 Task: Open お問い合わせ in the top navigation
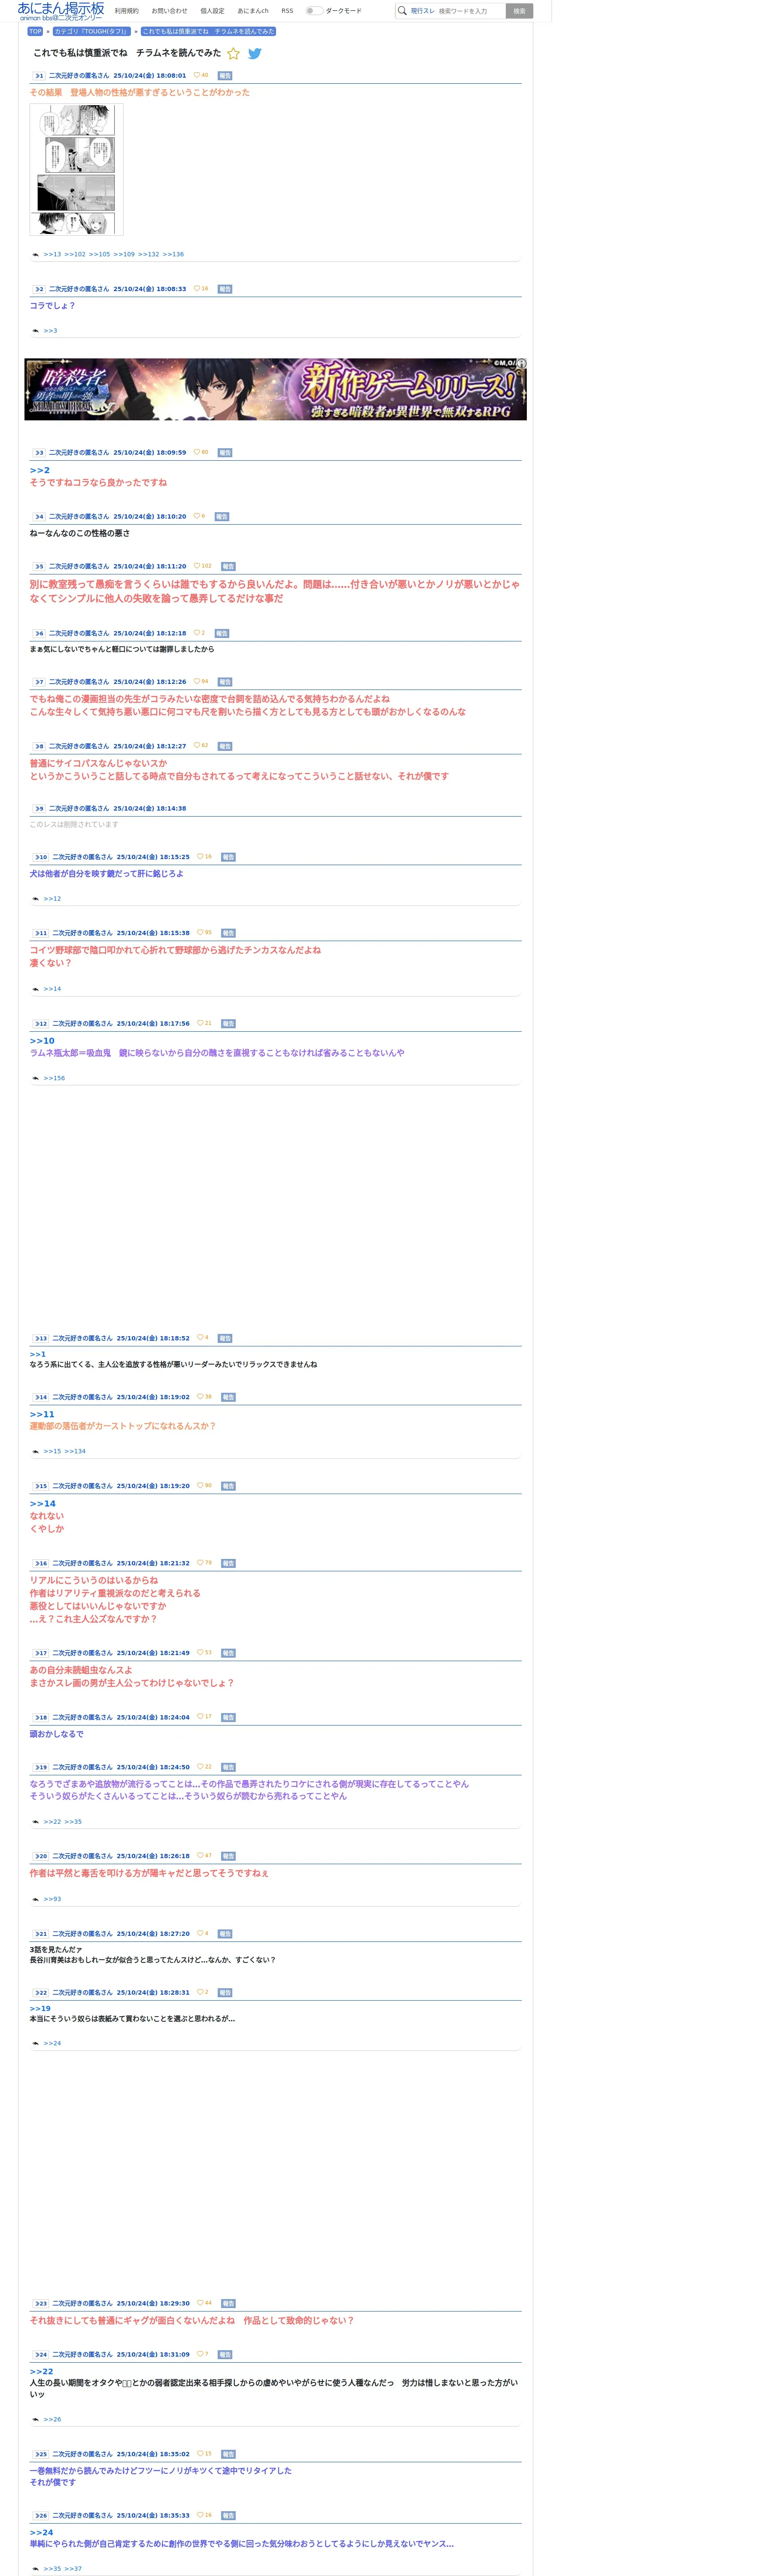coord(169,11)
